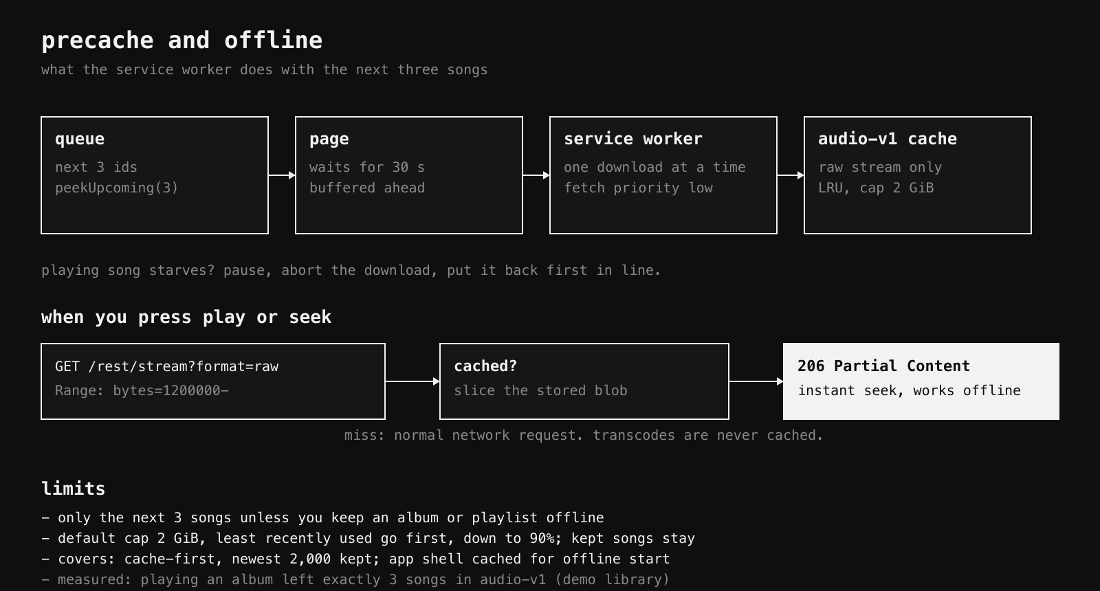Select the "waits for 30 s" text
The width and height of the screenshot is (1100, 591).
[x=367, y=167]
